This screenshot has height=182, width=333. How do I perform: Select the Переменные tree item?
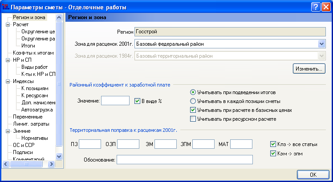coord(28,117)
